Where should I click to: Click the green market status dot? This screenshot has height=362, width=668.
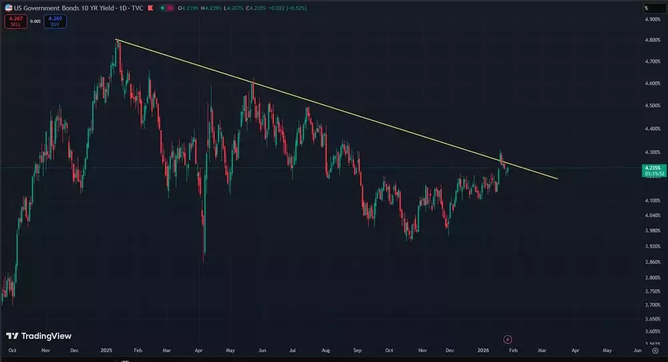(x=162, y=7)
